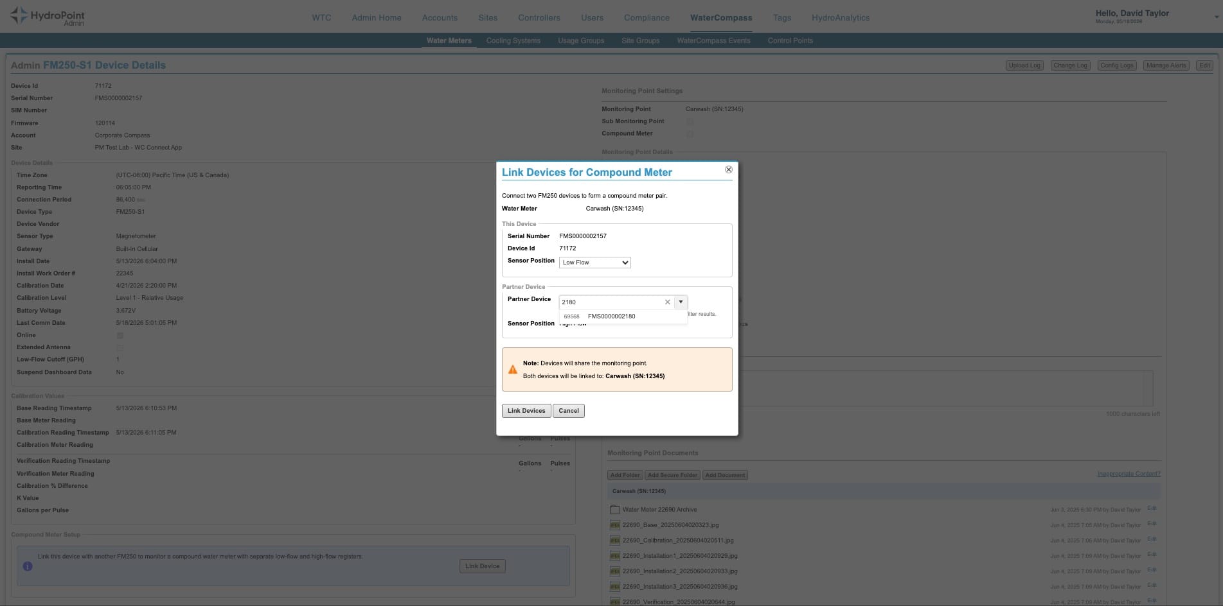The width and height of the screenshot is (1223, 606).
Task: Open the Controllers menu
Action: (539, 17)
